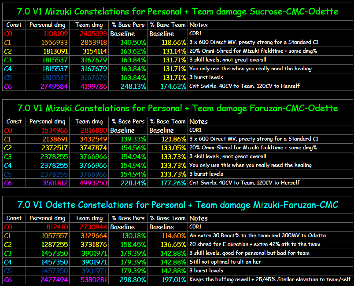Click the Team dmg header in Odette table
Screen dimensions: 354x286
coord(89,218)
